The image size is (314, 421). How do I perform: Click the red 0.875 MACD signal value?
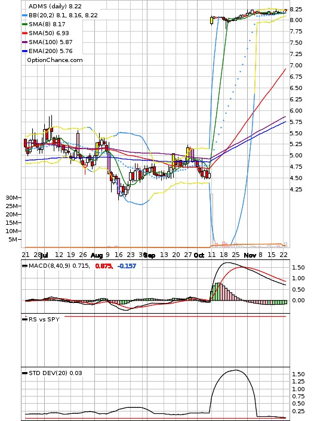(104, 266)
